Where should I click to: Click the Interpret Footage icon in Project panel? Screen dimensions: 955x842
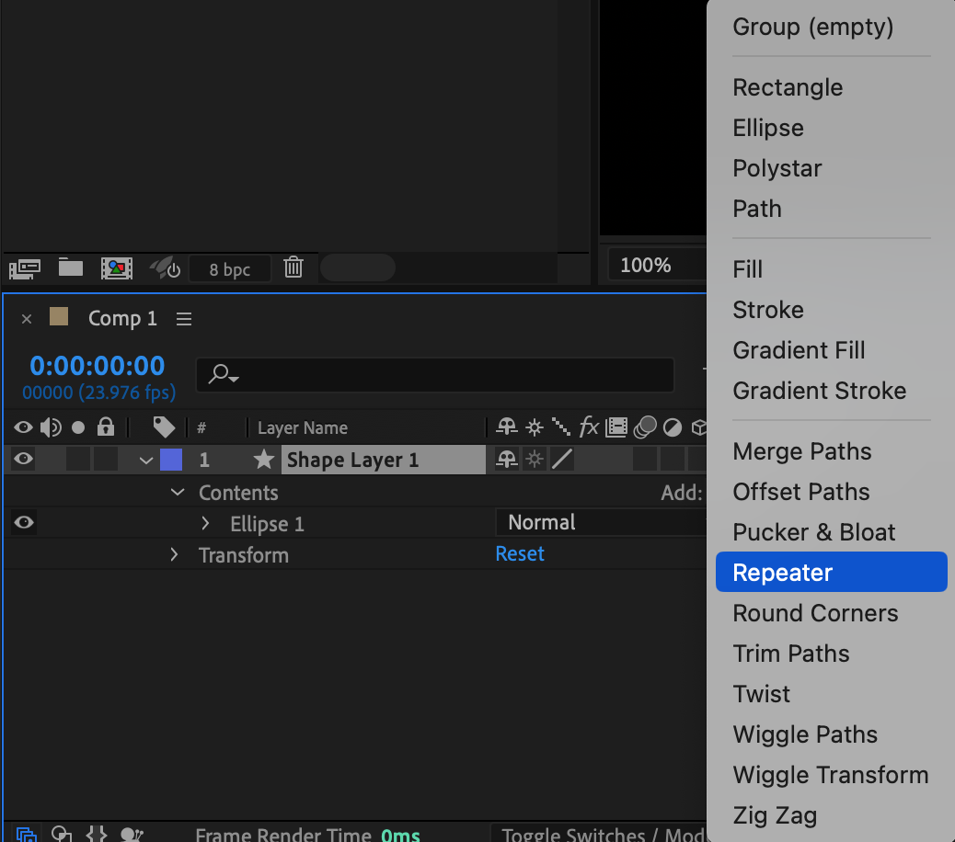[x=25, y=268]
